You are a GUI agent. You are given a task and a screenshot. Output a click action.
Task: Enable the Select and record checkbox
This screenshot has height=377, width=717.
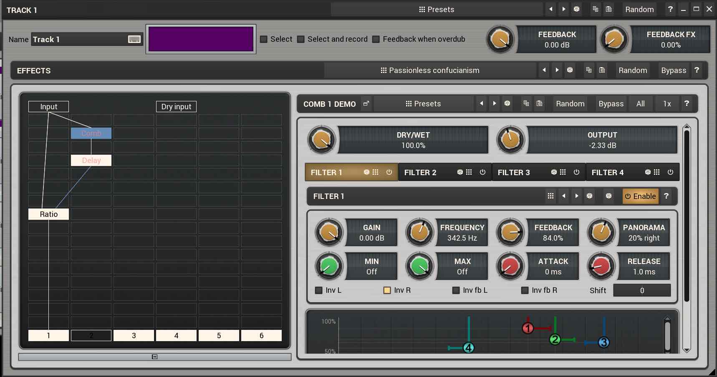301,39
